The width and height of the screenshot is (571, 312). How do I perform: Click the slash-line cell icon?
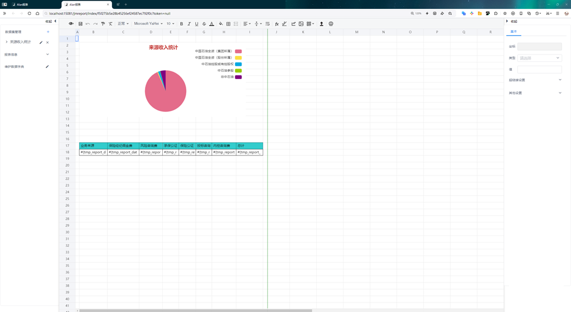click(x=284, y=23)
